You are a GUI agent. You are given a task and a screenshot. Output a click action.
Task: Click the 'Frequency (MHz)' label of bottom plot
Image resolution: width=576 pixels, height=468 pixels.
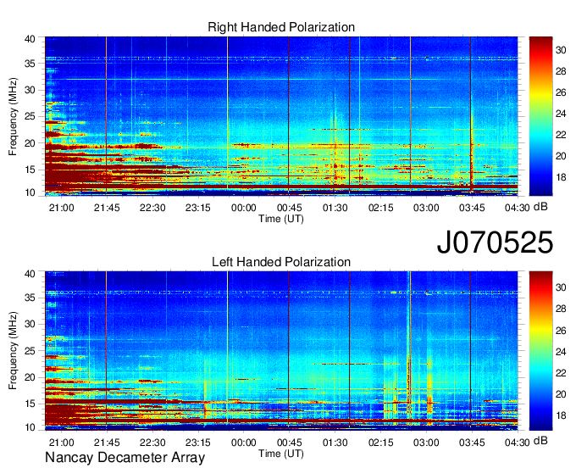13,351
